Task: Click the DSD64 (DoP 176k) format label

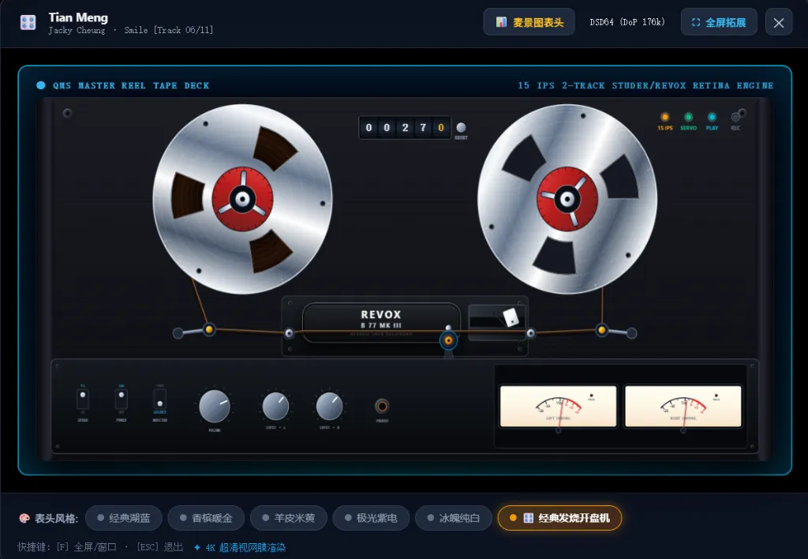Action: click(x=627, y=22)
